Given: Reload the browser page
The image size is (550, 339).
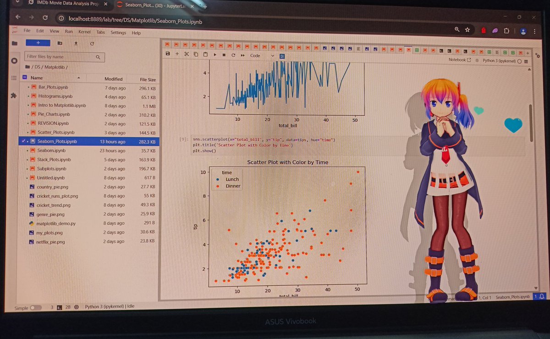Looking at the screenshot, I should pyautogui.click(x=45, y=17).
